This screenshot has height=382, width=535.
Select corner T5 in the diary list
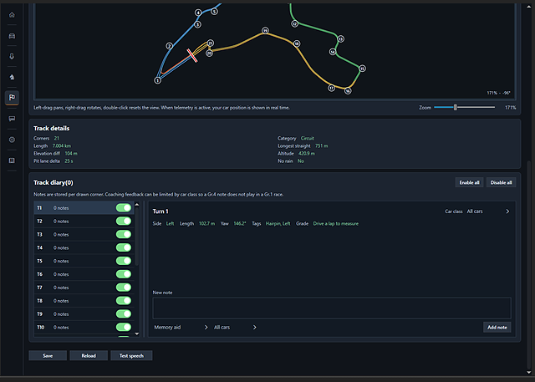pos(84,261)
